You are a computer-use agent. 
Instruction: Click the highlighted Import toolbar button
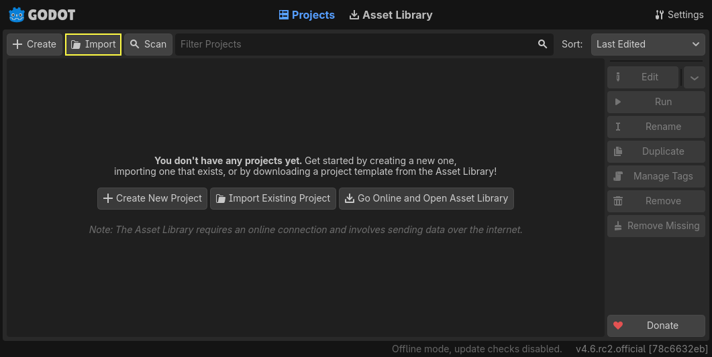[93, 44]
